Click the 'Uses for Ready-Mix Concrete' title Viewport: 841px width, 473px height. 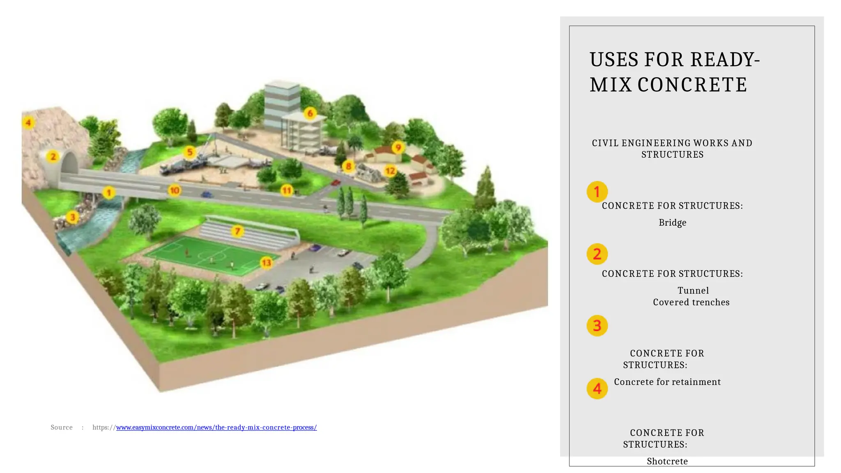click(674, 72)
